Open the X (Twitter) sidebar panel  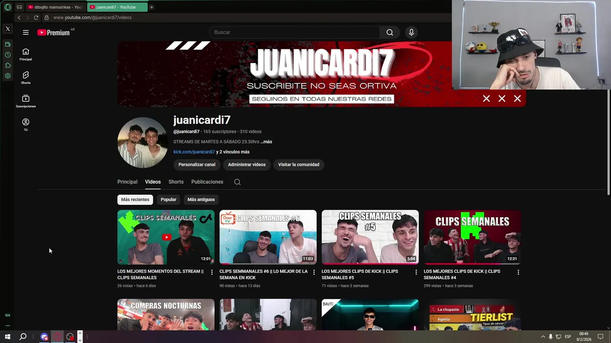coord(8,29)
